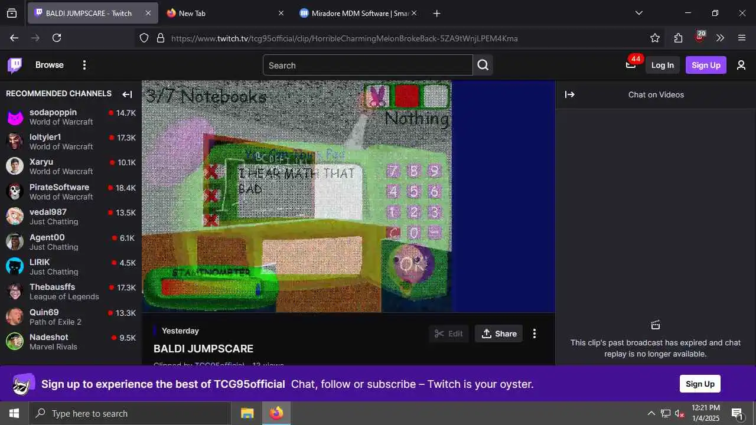Open the Windows Start menu
Screen dimensions: 756x425
[x=14, y=413]
